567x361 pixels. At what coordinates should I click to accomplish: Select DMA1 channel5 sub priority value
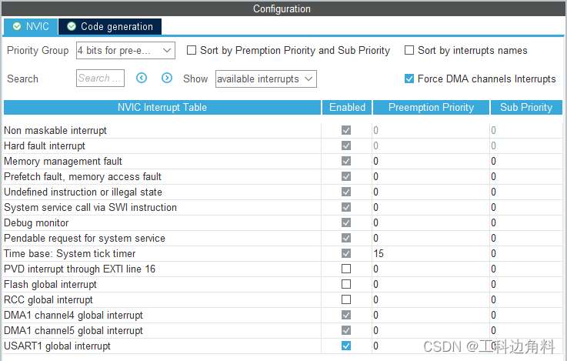[494, 331]
